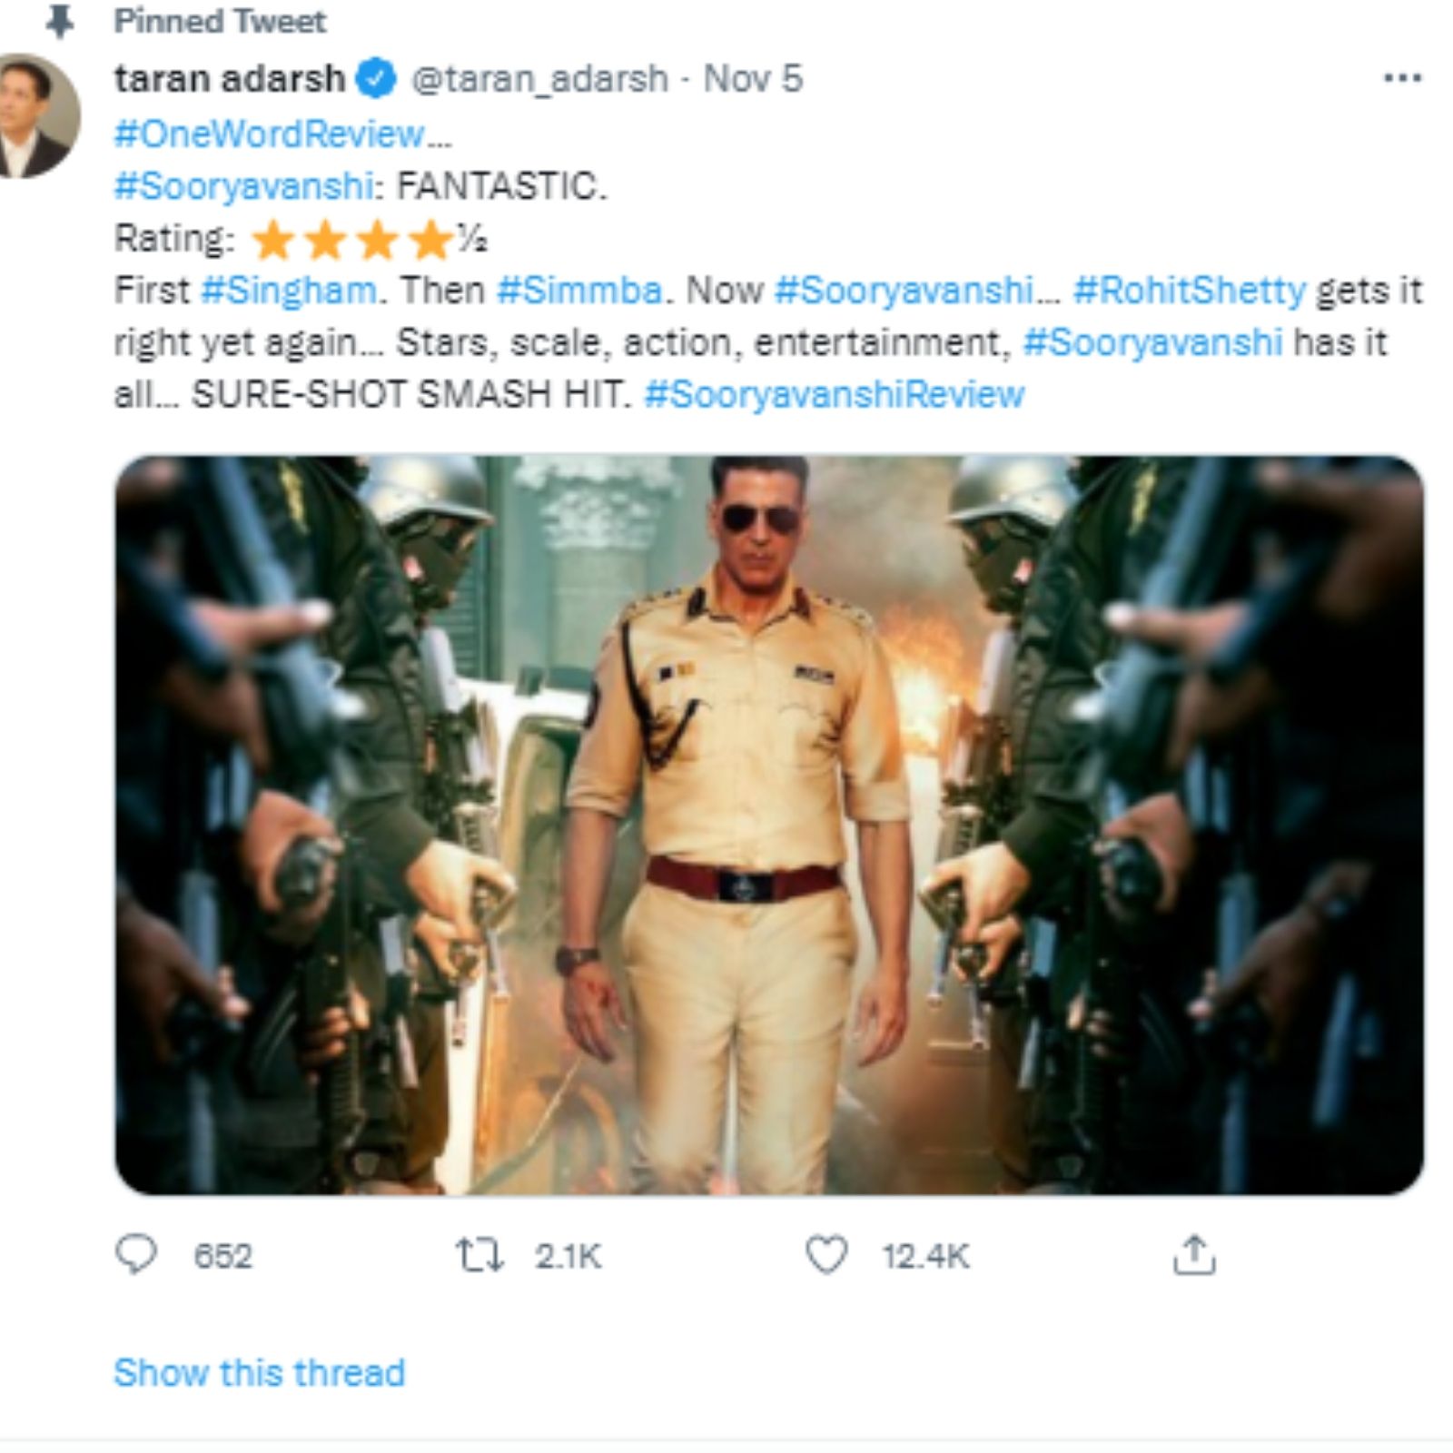Viewport: 1453px width, 1453px height.
Task: Open the Nov 5 tweet timestamp
Action: click(x=753, y=79)
